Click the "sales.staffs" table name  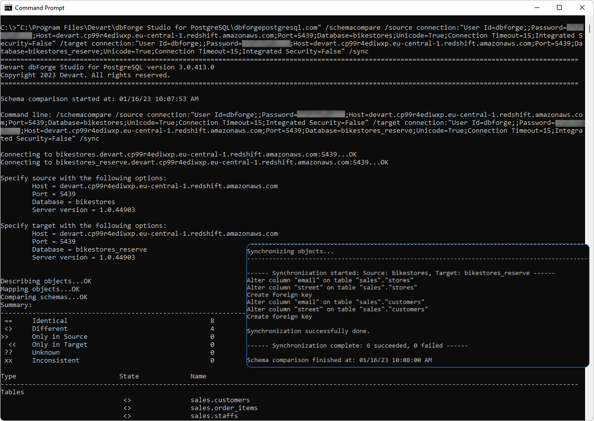click(x=214, y=416)
